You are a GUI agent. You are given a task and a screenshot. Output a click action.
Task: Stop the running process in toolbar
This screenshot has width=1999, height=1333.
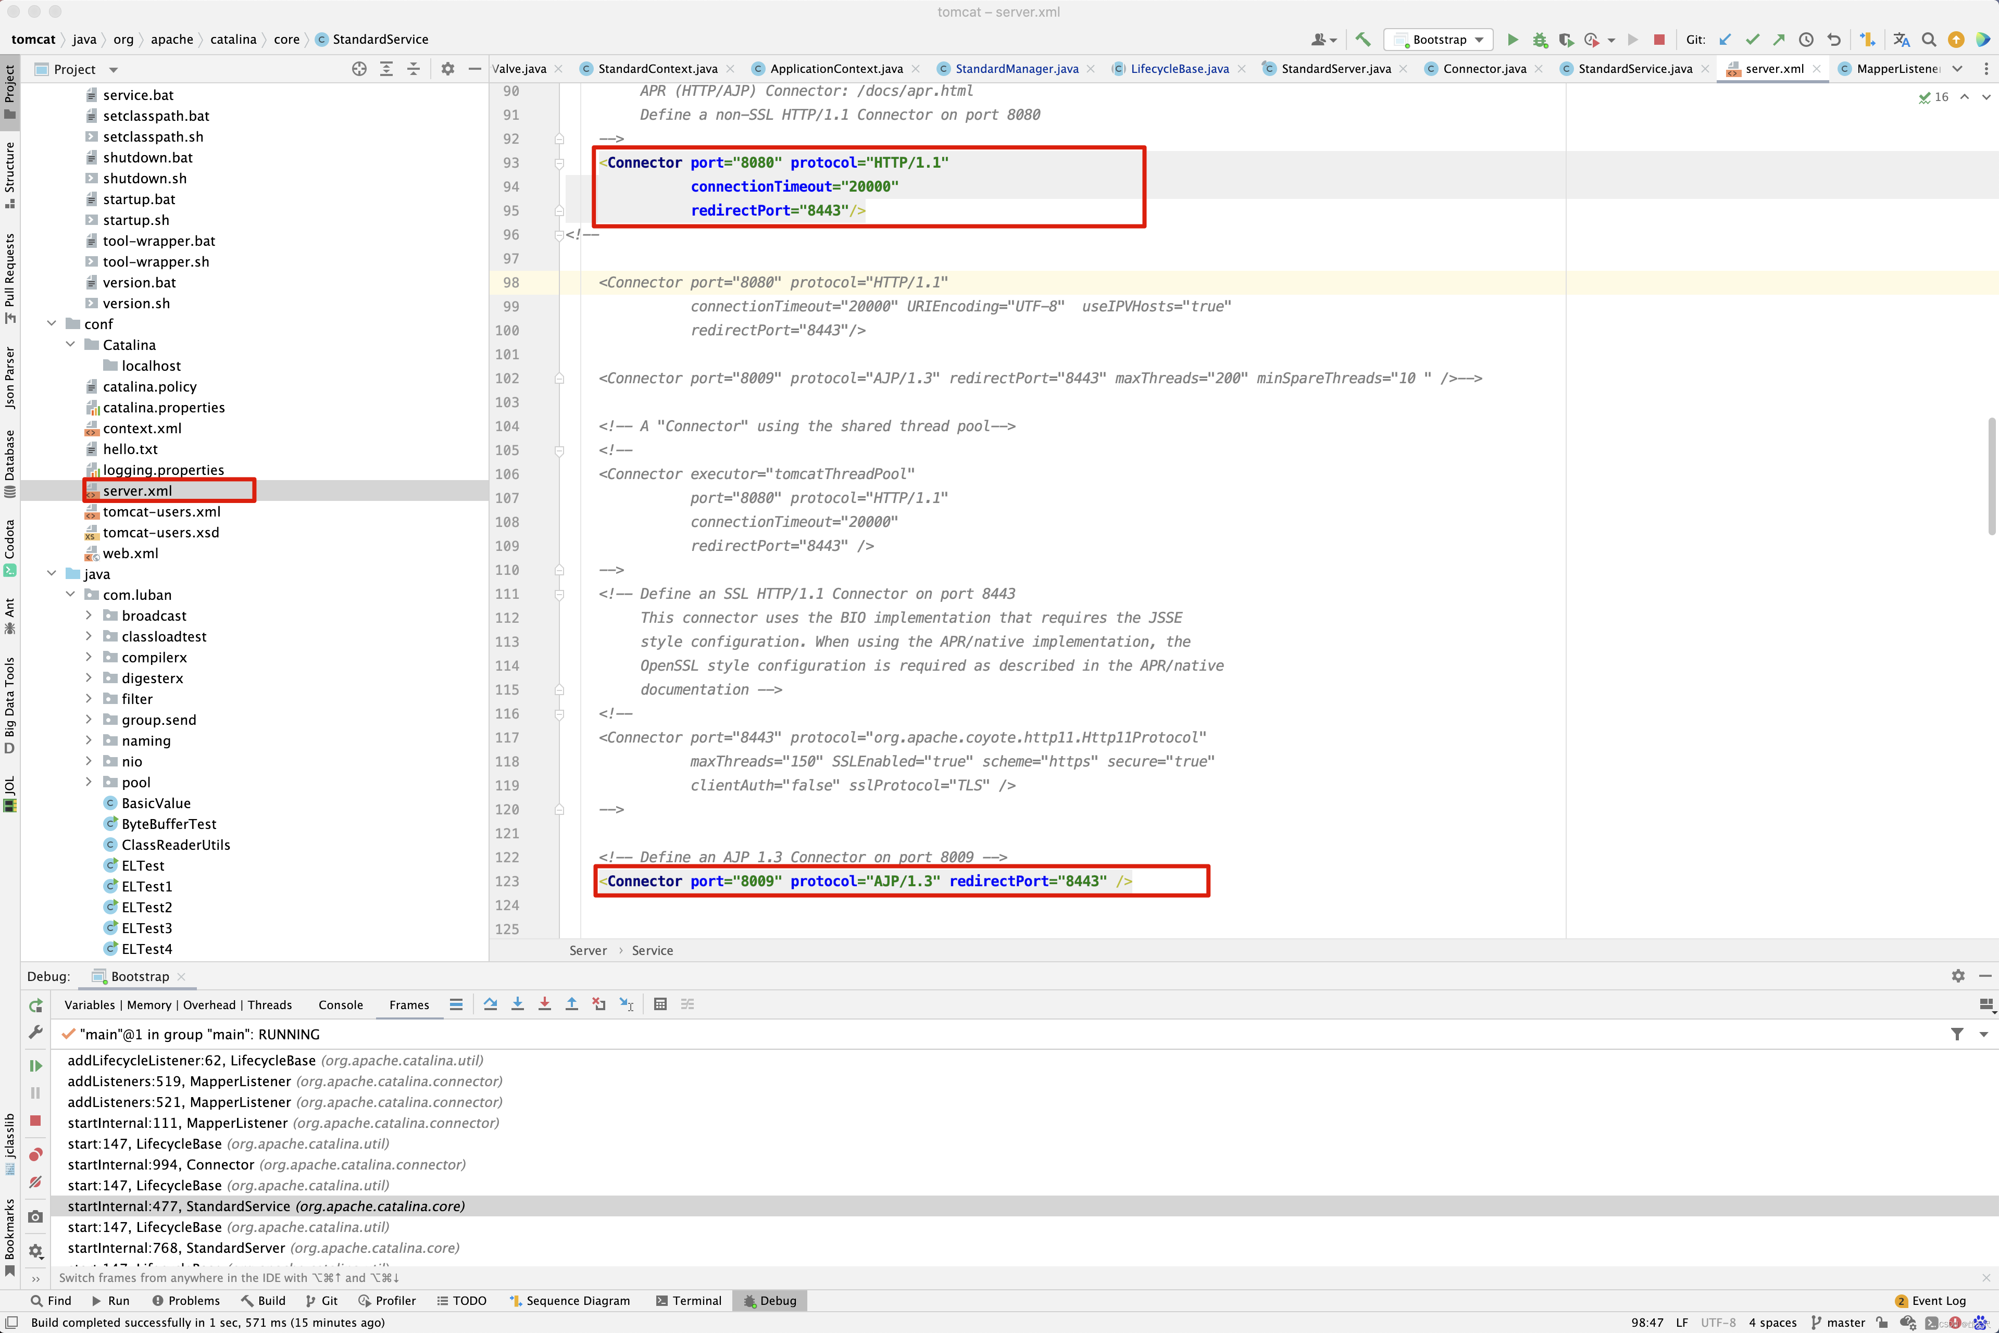(1659, 39)
